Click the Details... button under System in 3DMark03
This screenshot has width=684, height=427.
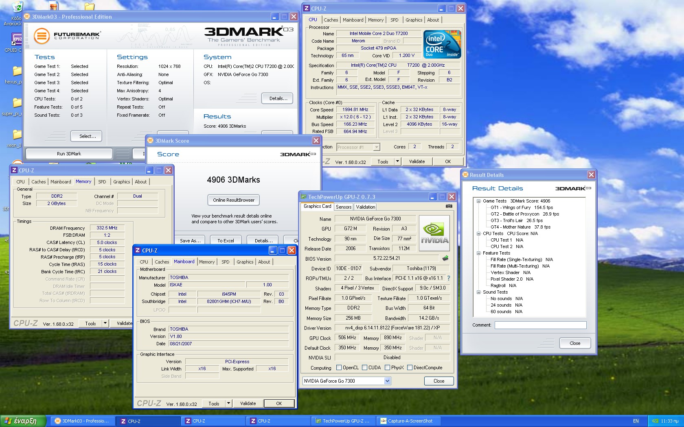coord(278,98)
